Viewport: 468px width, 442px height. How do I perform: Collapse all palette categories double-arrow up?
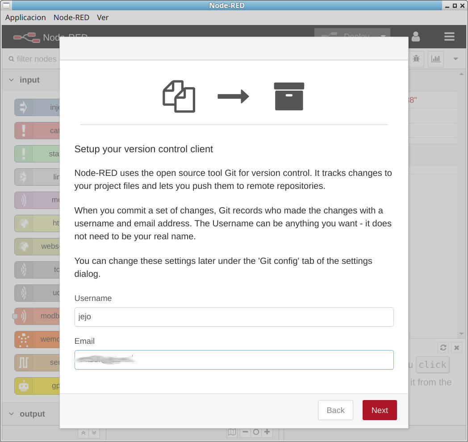pyautogui.click(x=83, y=433)
